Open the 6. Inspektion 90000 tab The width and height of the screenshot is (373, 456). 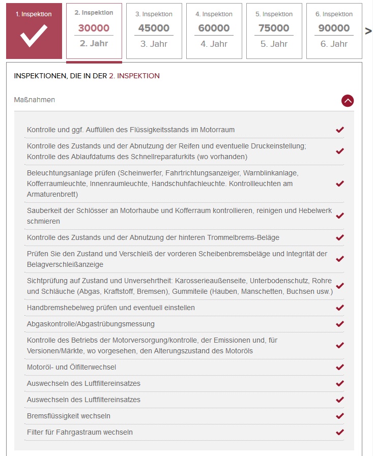(x=334, y=32)
